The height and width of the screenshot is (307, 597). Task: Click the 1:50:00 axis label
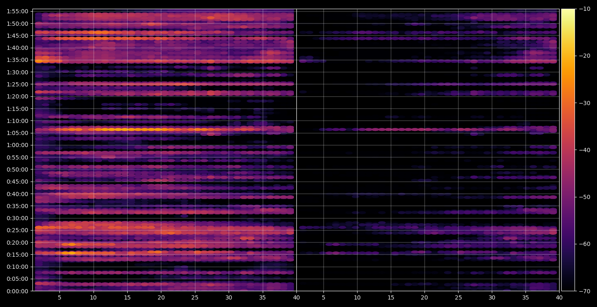click(x=17, y=24)
